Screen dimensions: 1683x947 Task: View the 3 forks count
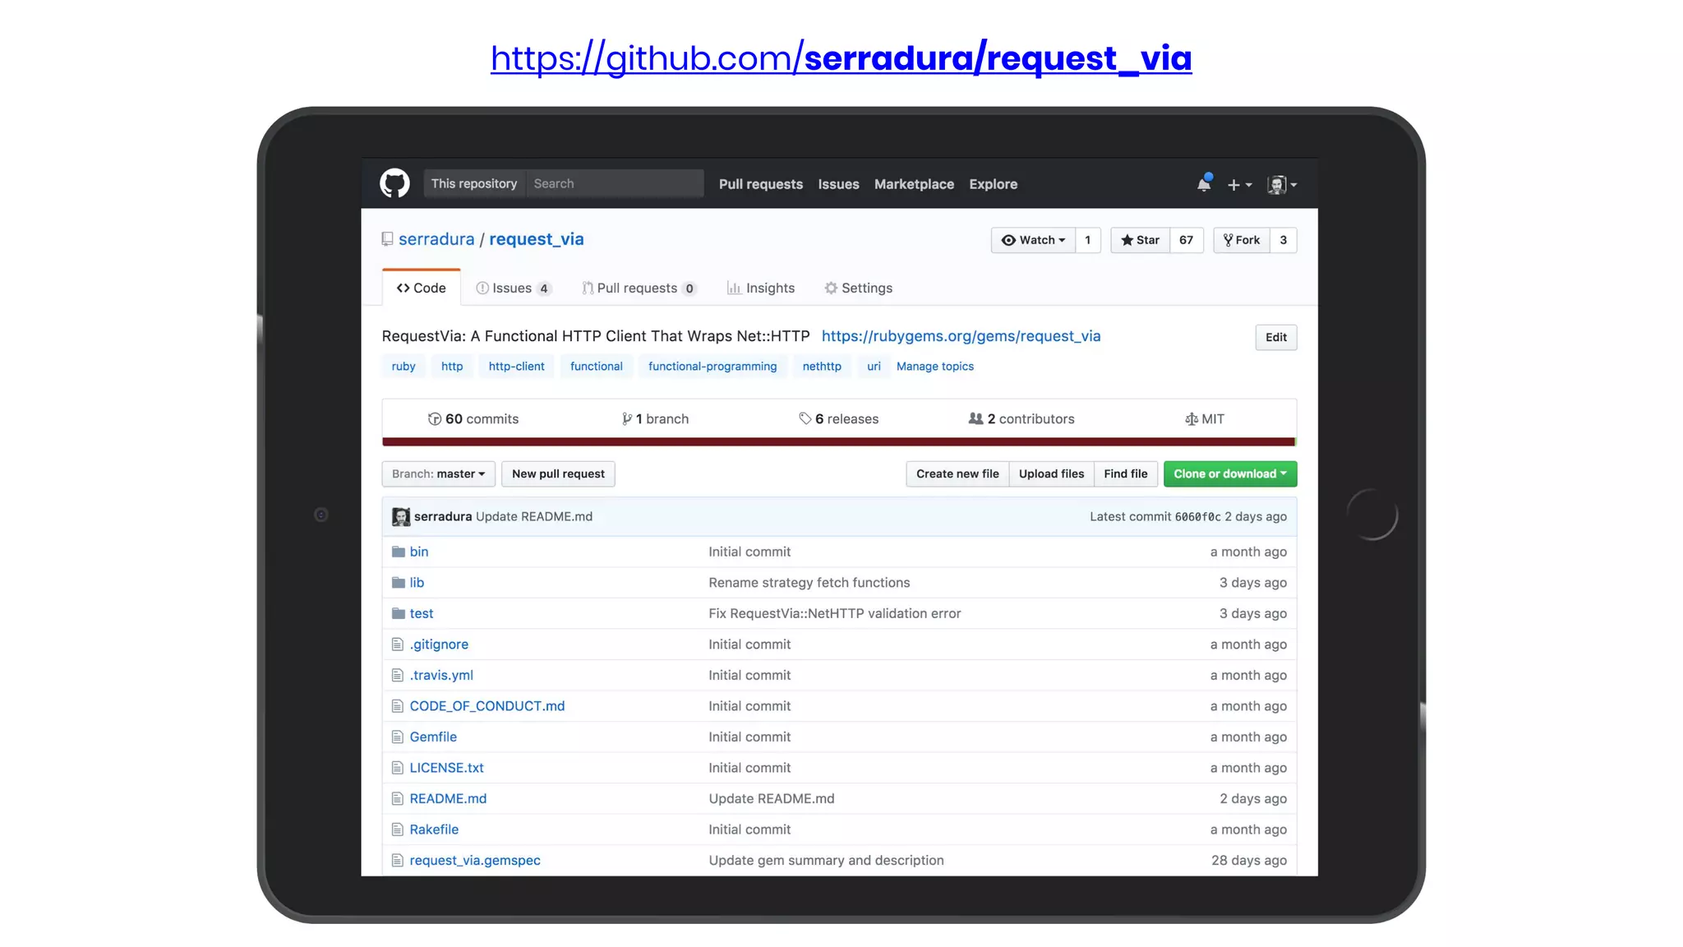[1284, 240]
